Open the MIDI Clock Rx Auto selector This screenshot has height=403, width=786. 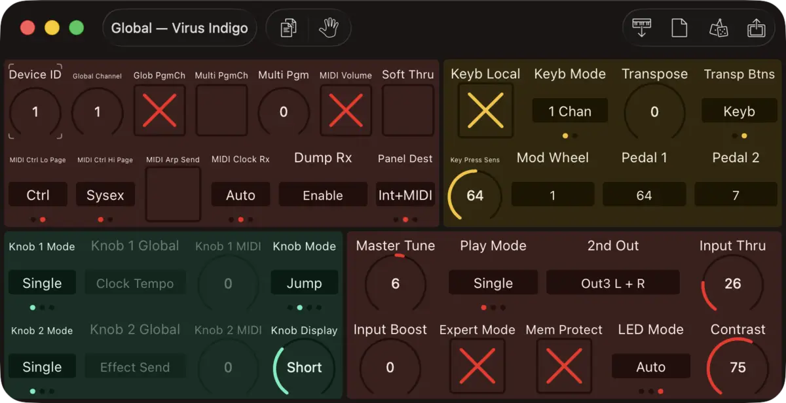pos(240,194)
